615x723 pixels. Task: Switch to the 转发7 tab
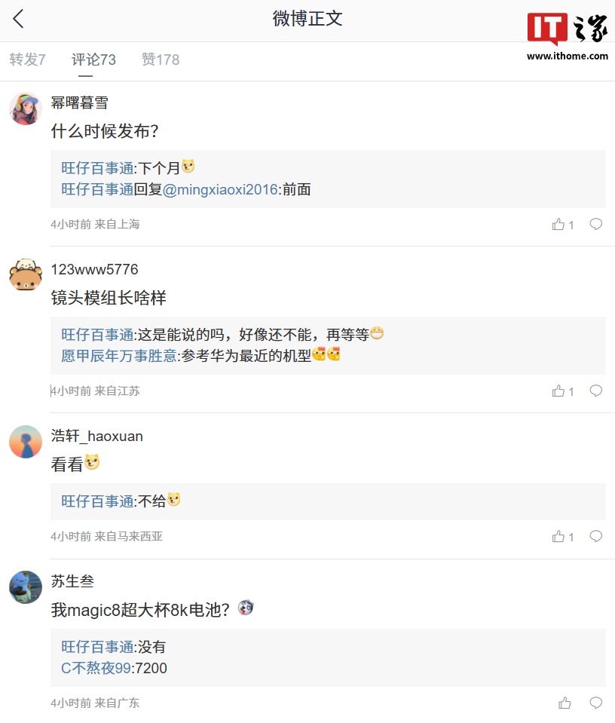[28, 60]
